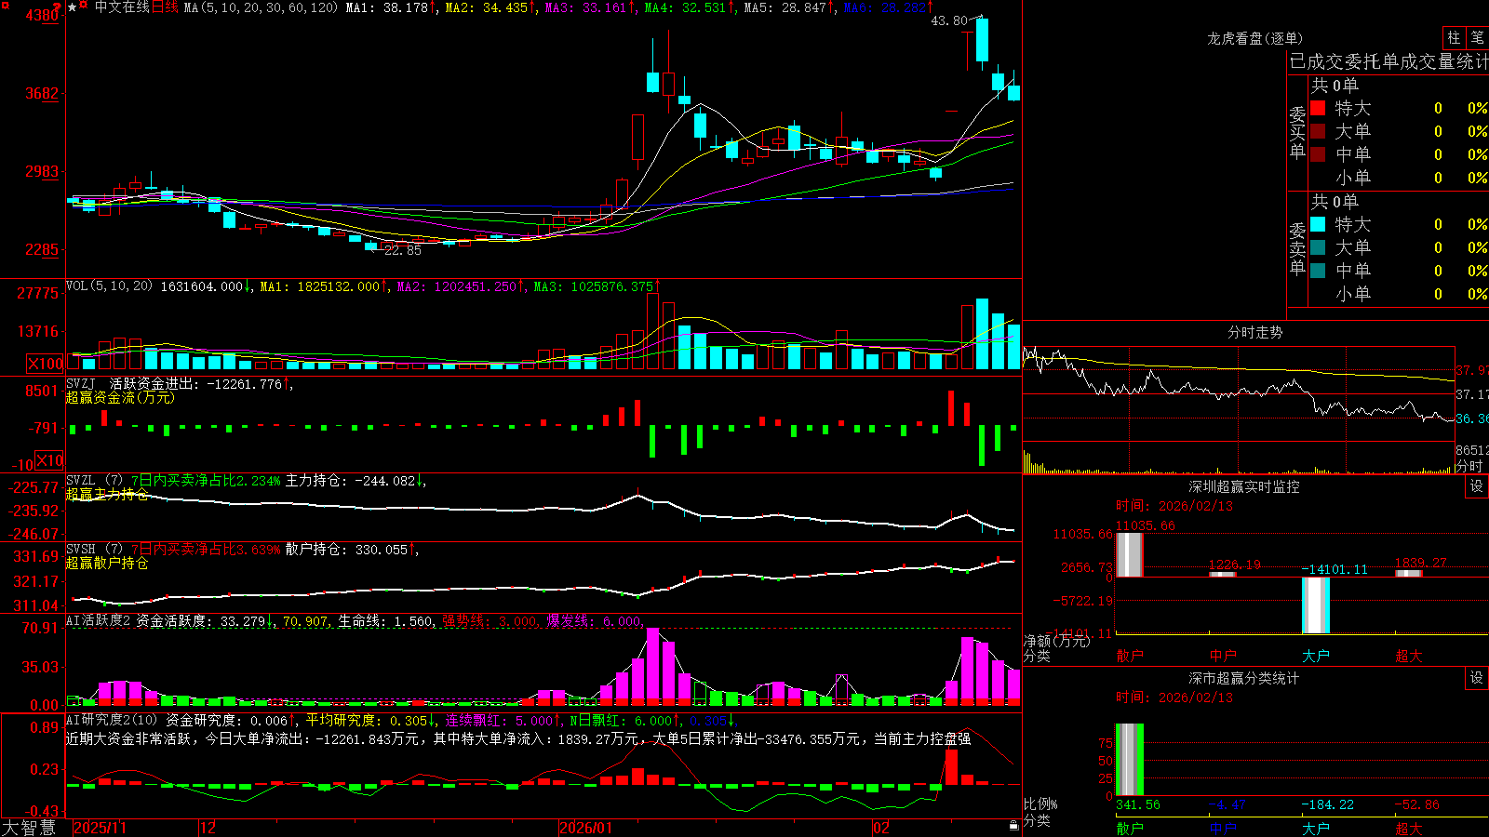Click the 强势线: 3.000 value
Image resolution: width=1489 pixels, height=837 pixels.
point(489,621)
